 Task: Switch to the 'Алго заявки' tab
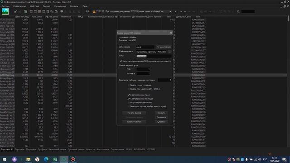pos(103,149)
